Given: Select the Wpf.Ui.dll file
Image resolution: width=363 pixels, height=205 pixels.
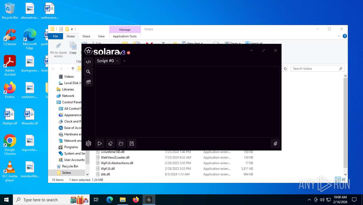Looking at the screenshot, I should pyautogui.click(x=108, y=169).
